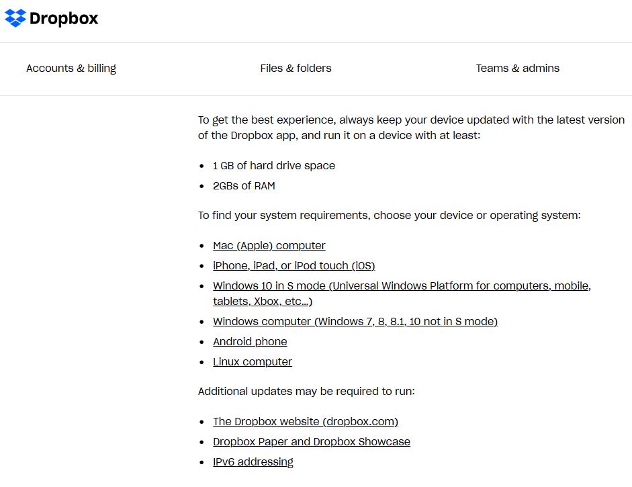The width and height of the screenshot is (632, 487).
Task: Open Dropbox Paper and Dropbox Showcase link
Action: [x=311, y=442]
